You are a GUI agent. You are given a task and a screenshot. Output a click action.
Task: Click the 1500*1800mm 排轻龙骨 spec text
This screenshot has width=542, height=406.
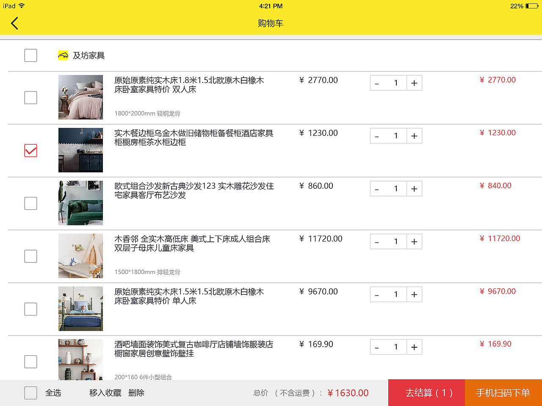(147, 272)
